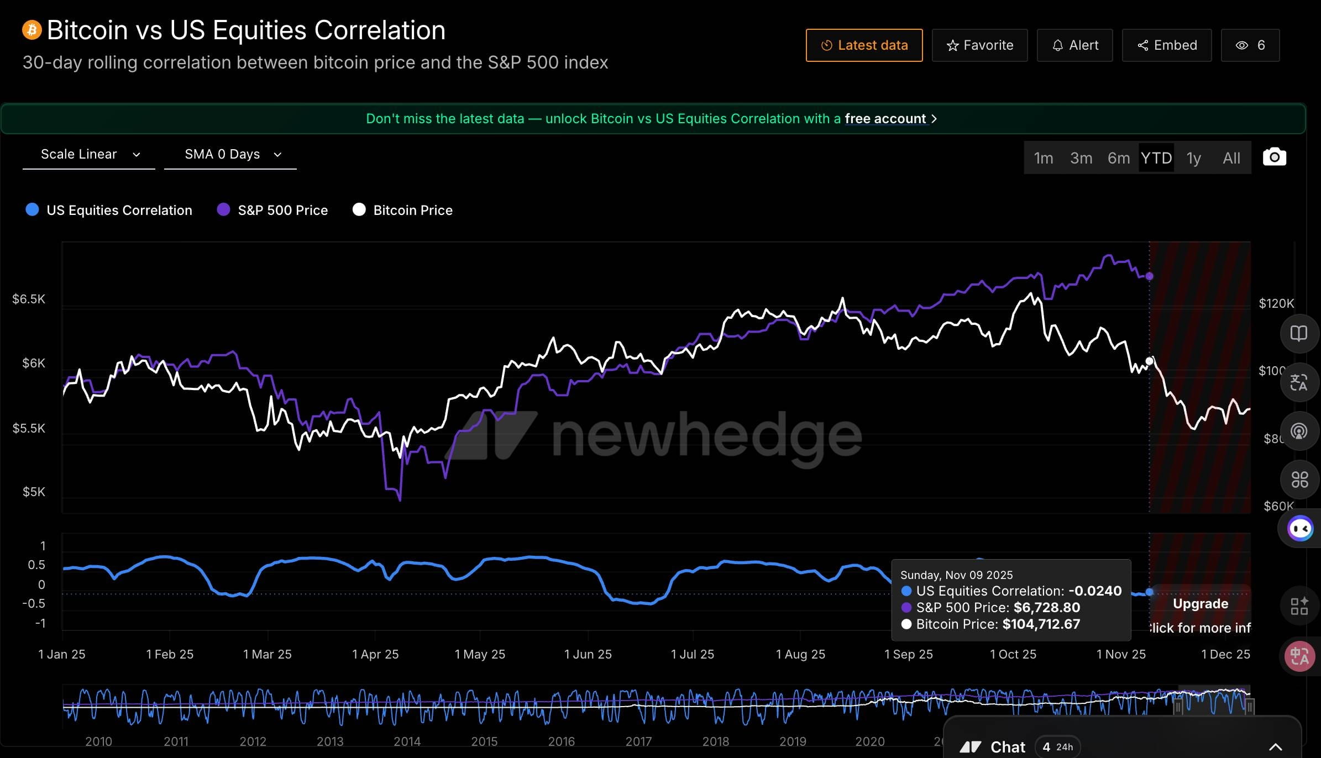Open the Scale Linear dropdown
Image resolution: width=1321 pixels, height=758 pixels.
pos(89,155)
